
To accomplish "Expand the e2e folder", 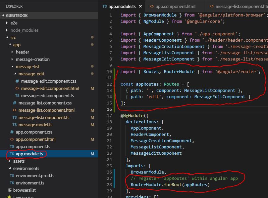I will coord(7,23).
